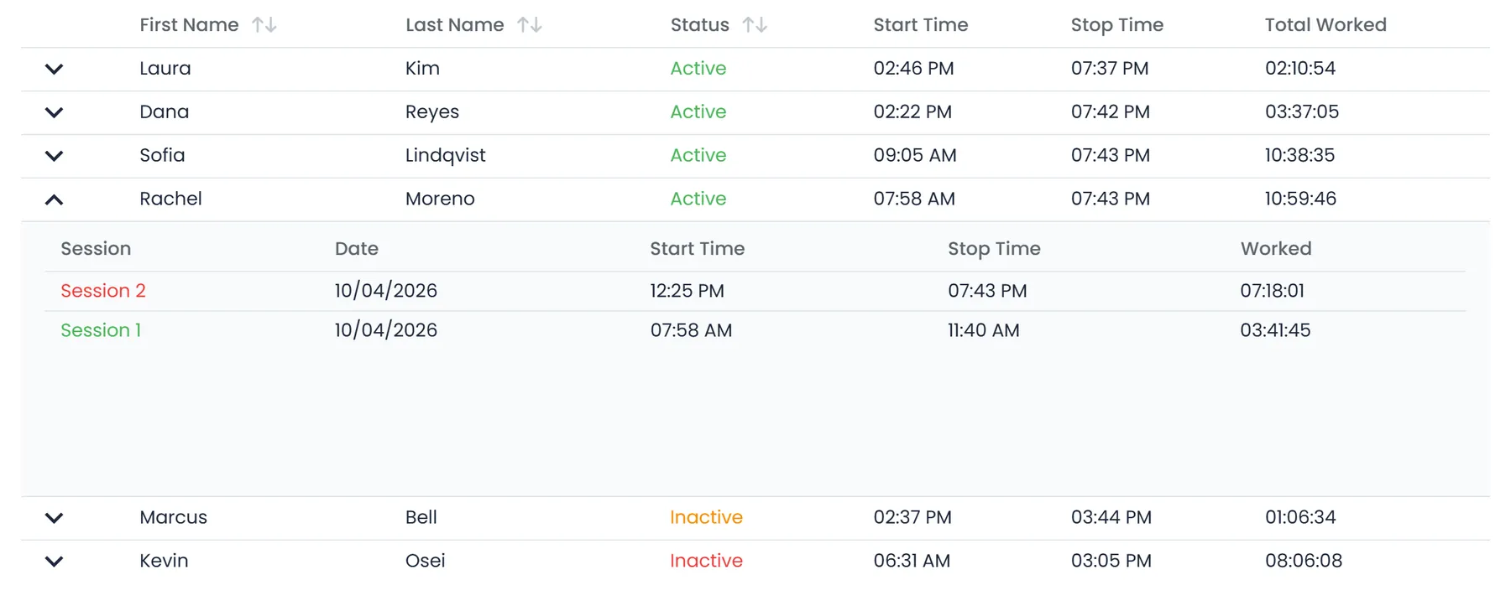Screen dimensions: 1511x606
Task: Select Marcus's stop time 03:44 PM
Action: [x=1111, y=518]
